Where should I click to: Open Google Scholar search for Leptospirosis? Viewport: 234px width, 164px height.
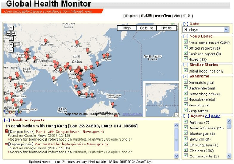[x=119, y=152]
